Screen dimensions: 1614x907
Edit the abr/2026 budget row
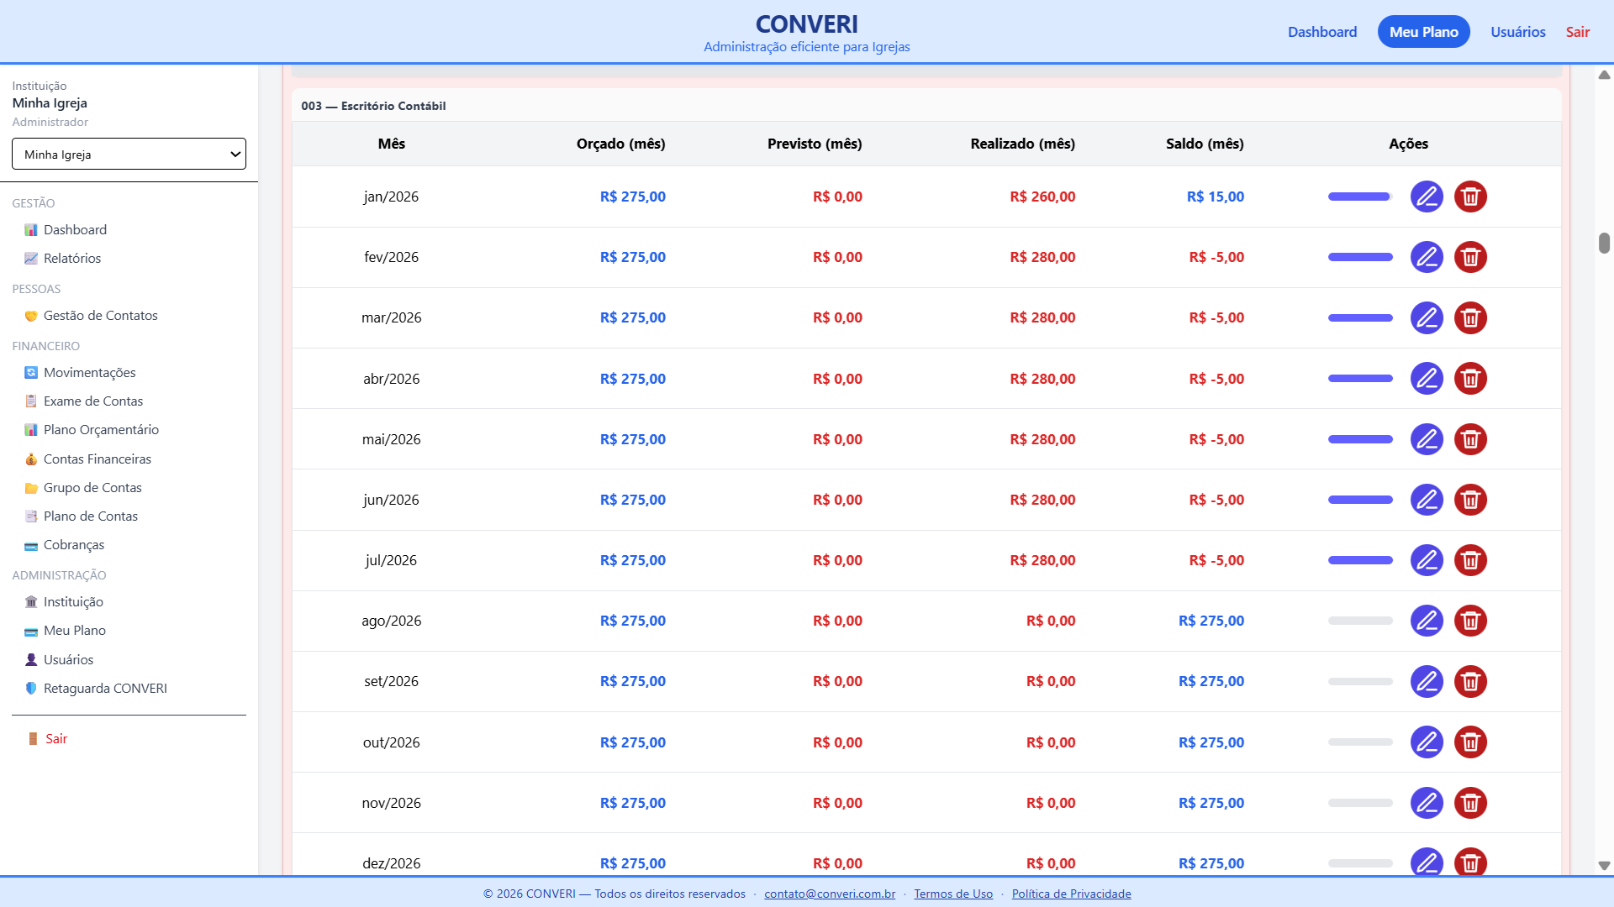(x=1427, y=379)
